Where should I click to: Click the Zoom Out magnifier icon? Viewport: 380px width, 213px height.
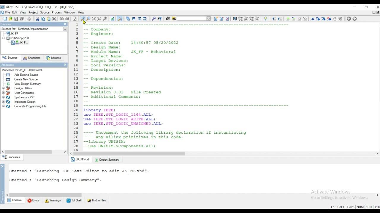(x=88, y=19)
